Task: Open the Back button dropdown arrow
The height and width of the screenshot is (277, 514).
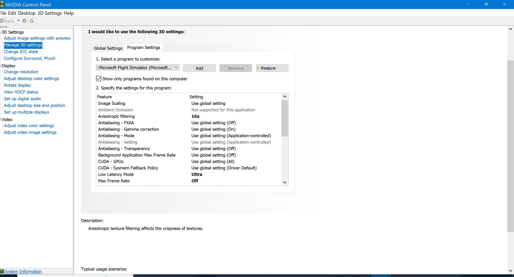Action: [x=18, y=21]
